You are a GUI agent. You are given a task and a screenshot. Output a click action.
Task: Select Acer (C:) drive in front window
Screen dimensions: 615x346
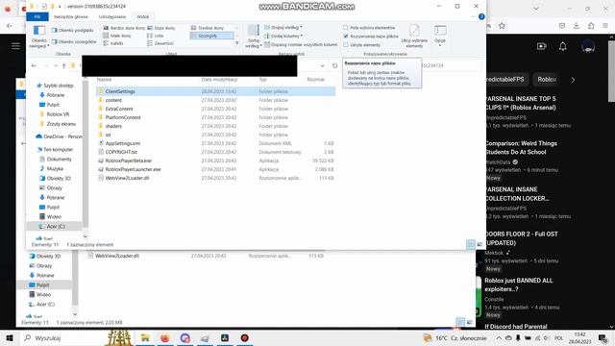[56, 227]
